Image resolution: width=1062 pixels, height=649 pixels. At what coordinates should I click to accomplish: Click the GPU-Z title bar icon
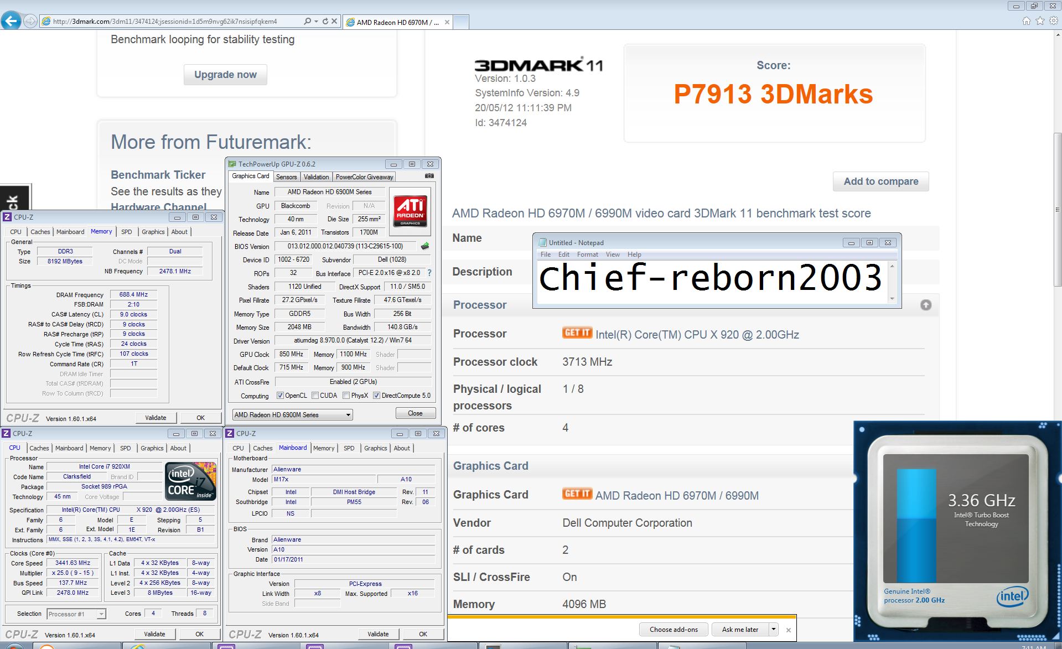232,164
